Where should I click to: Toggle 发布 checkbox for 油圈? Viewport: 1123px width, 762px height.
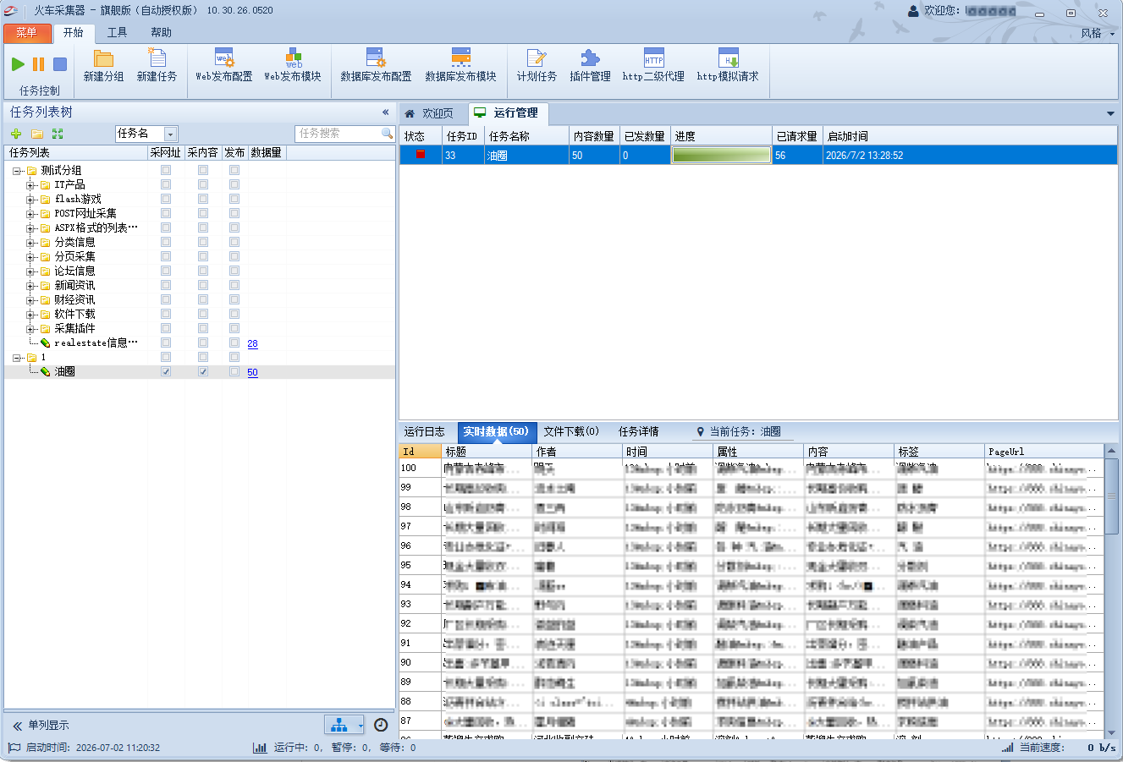[x=234, y=371]
